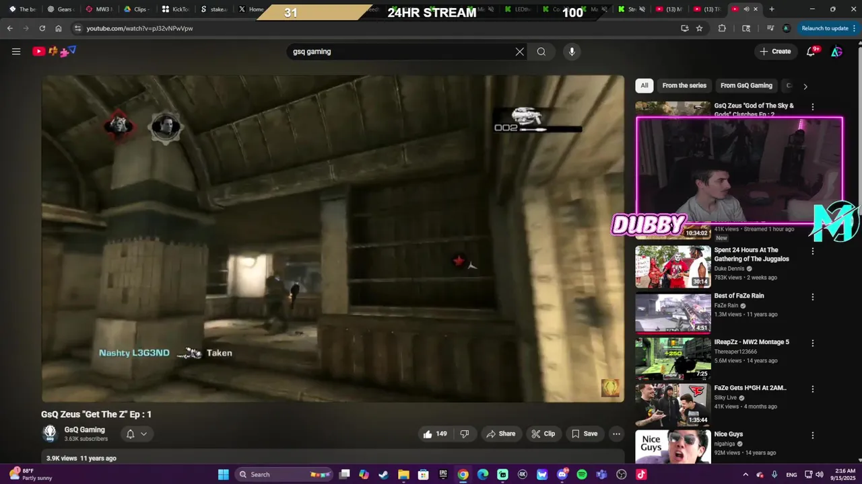Open FaZe Gets H*GH At 2AM title
The width and height of the screenshot is (862, 484).
[x=750, y=388]
